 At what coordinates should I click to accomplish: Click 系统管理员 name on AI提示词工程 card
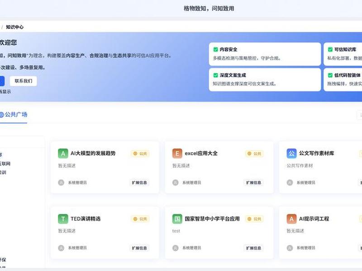[306, 248]
